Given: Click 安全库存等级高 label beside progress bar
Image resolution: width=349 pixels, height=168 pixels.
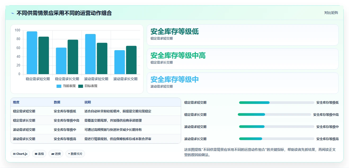Looking at the screenshot, I should tap(328, 139).
